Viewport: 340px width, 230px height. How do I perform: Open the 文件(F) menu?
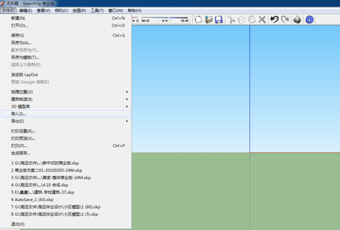click(8, 11)
